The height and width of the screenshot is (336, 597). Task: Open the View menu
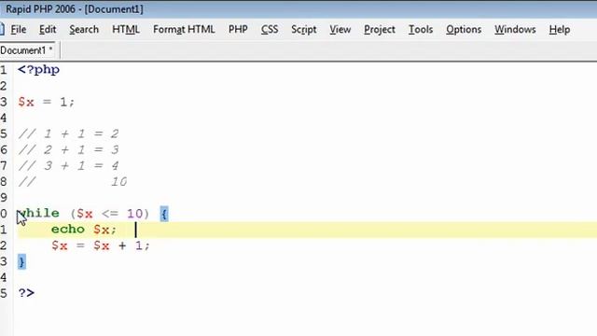click(x=340, y=30)
